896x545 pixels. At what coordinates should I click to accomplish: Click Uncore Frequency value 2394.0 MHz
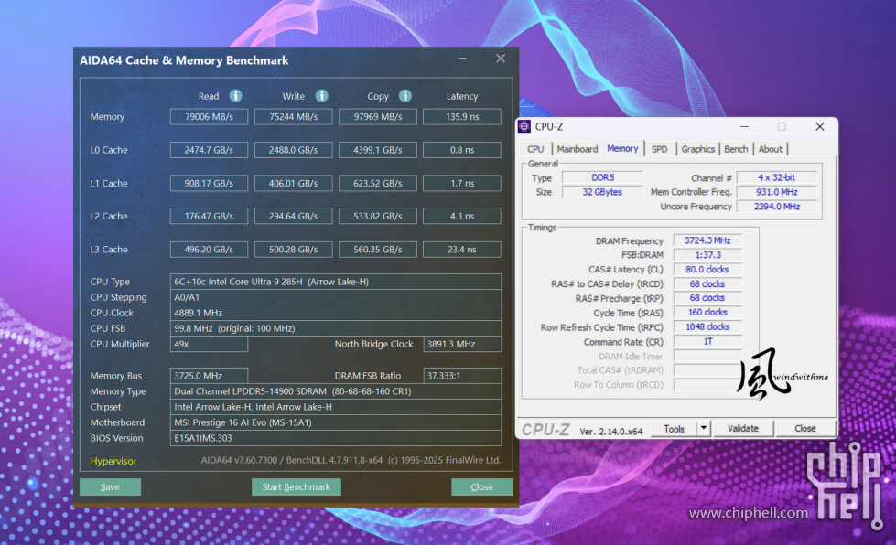pyautogui.click(x=777, y=207)
